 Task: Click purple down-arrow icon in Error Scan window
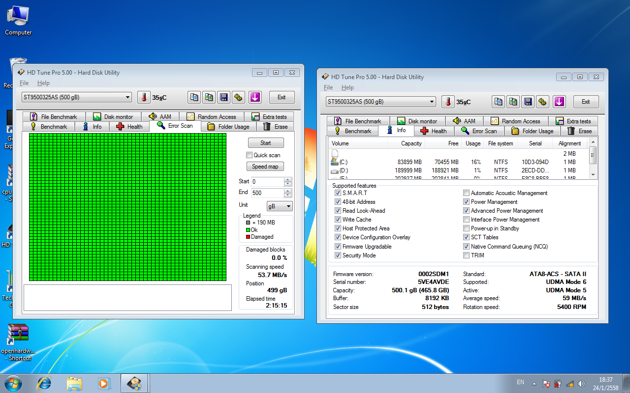click(255, 97)
